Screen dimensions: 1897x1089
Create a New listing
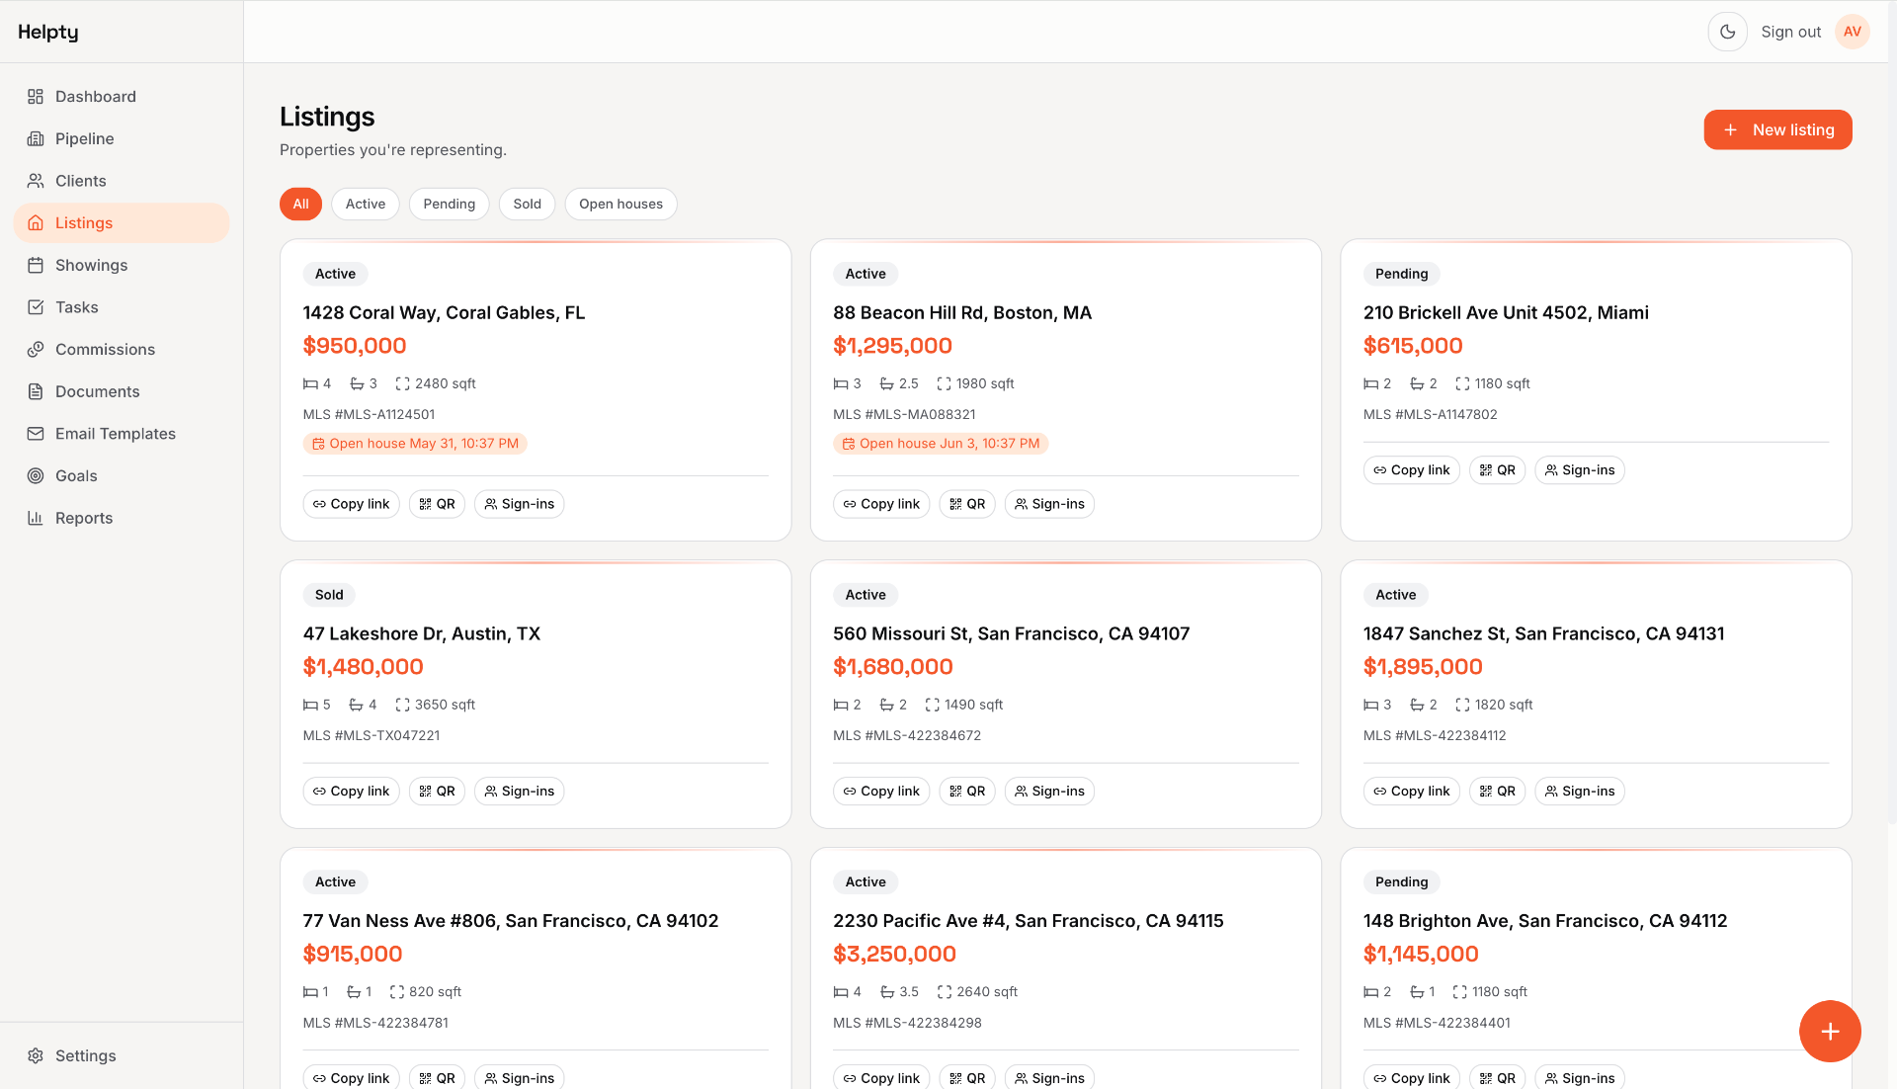(x=1777, y=130)
